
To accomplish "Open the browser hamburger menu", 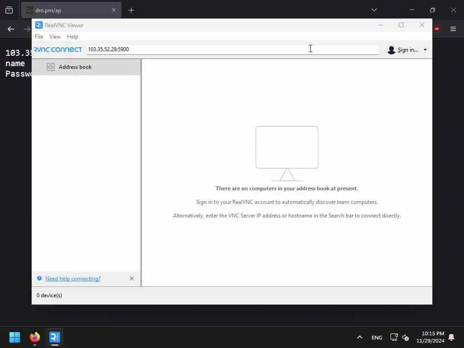I will (453, 29).
